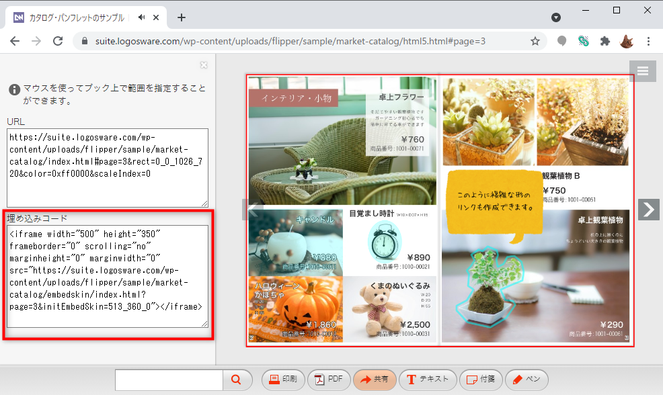Mute the tab audio speaker icon
Viewport: 663px width, 395px height.
[143, 17]
